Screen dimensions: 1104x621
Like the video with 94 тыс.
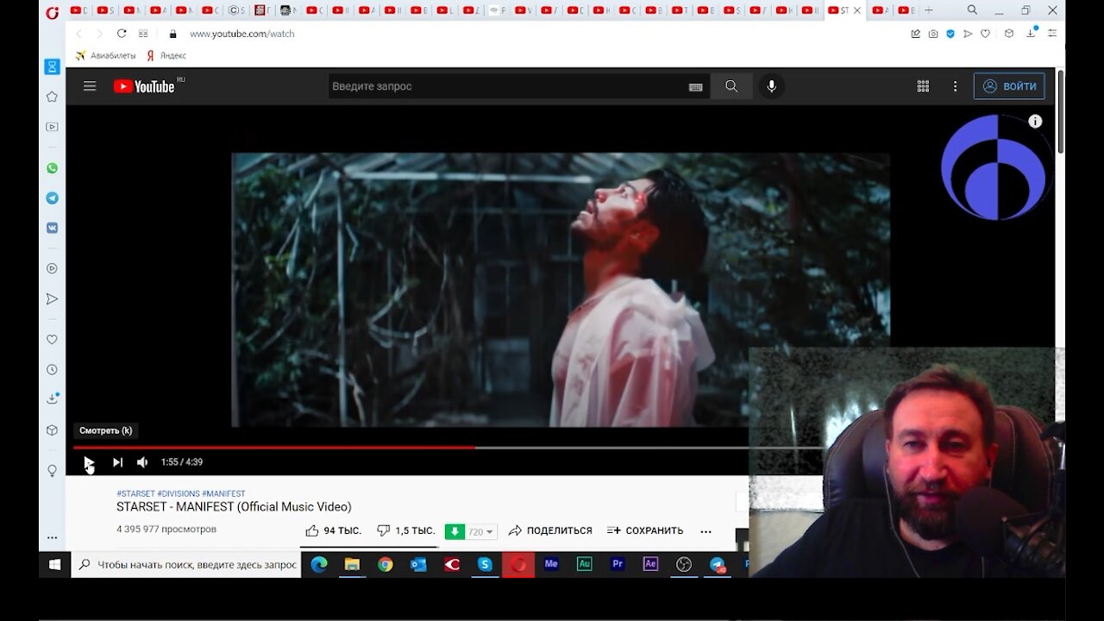(333, 530)
